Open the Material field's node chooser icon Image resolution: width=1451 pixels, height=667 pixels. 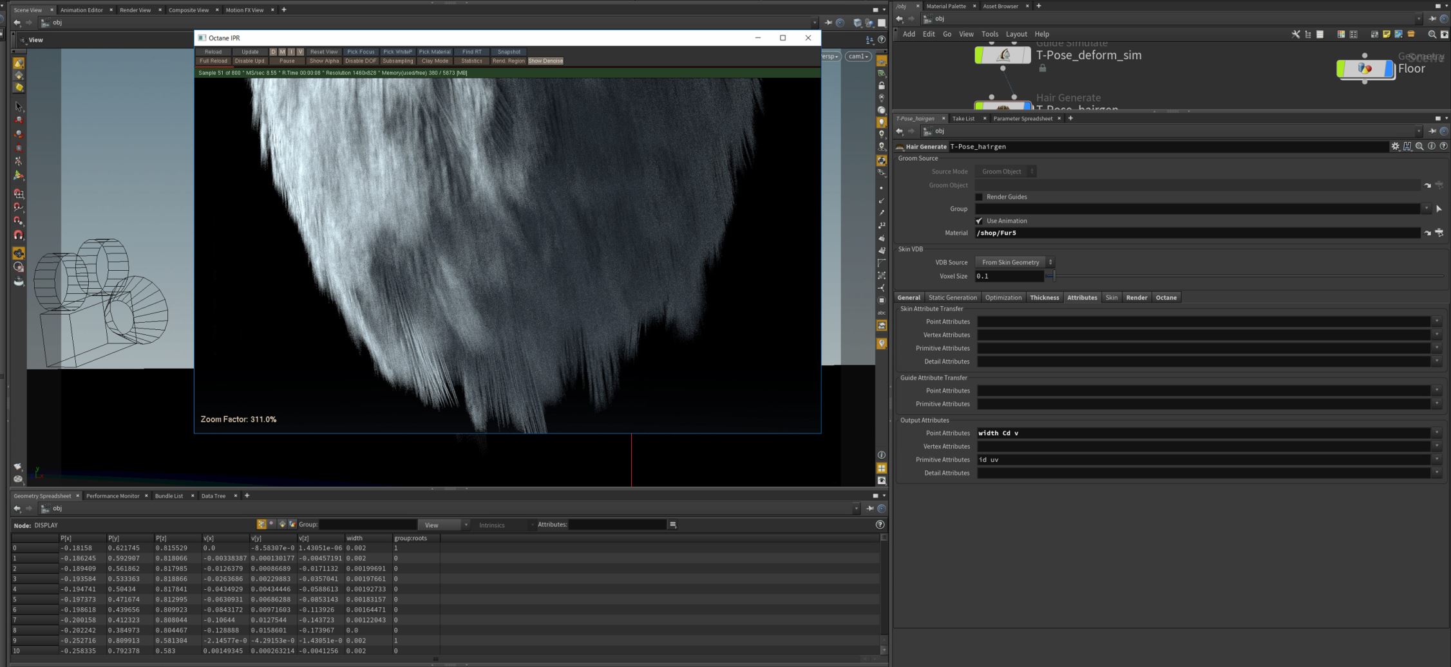pos(1439,233)
